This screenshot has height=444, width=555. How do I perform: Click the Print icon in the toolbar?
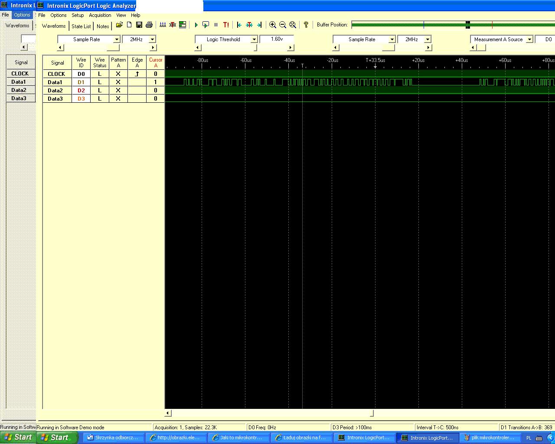coord(149,25)
